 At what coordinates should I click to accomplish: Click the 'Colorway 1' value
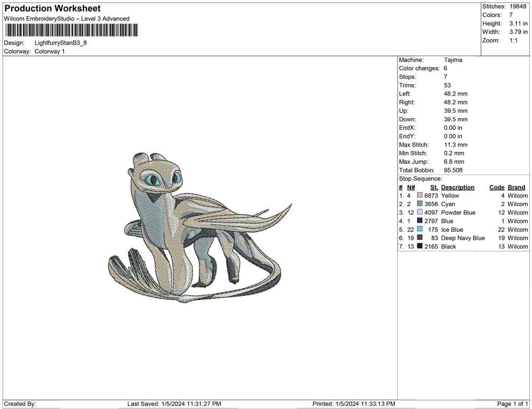(x=49, y=52)
